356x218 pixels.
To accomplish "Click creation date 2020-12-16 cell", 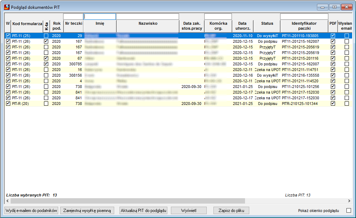I will 243,75.
